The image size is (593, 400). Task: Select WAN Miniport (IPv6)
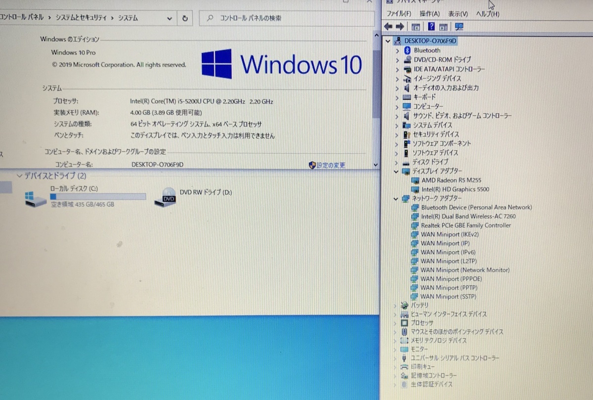tap(448, 252)
